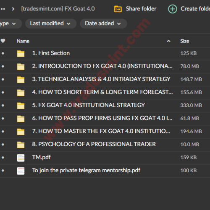Open the breadcrumb ellipsis menu
210x210 pixels.
pyautogui.click(x=3, y=9)
